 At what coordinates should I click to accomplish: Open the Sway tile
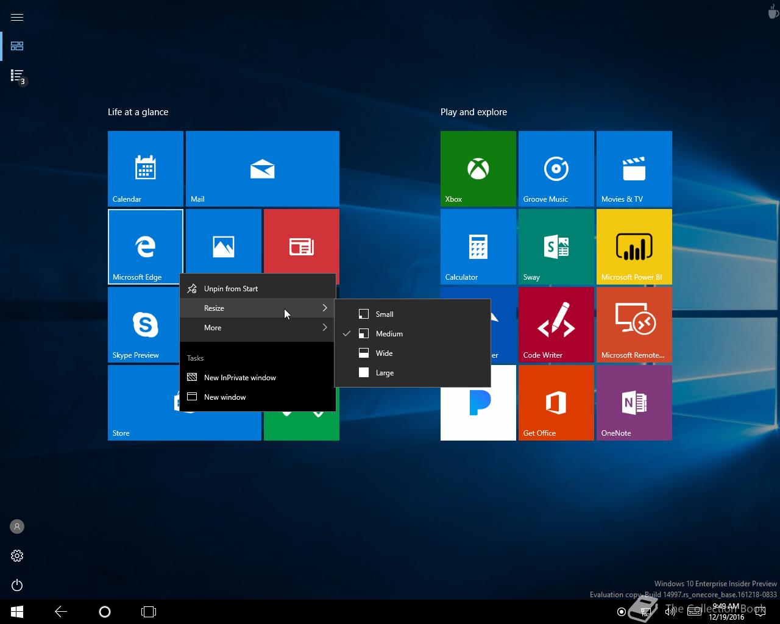coord(556,247)
